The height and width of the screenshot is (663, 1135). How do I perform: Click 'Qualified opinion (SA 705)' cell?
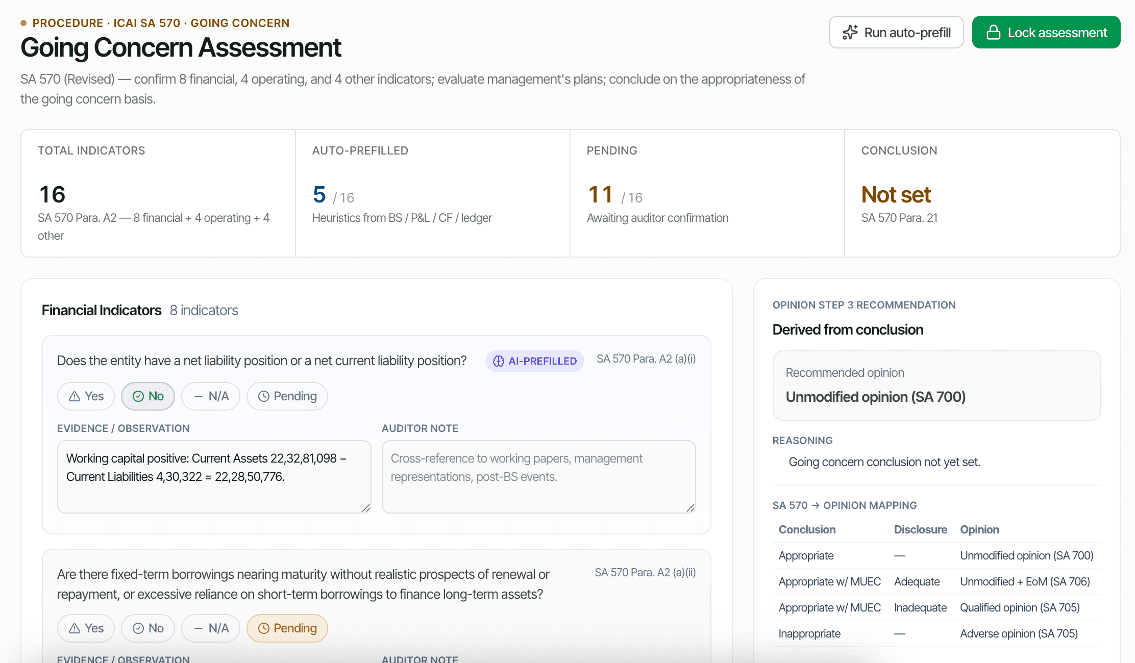pyautogui.click(x=1020, y=608)
